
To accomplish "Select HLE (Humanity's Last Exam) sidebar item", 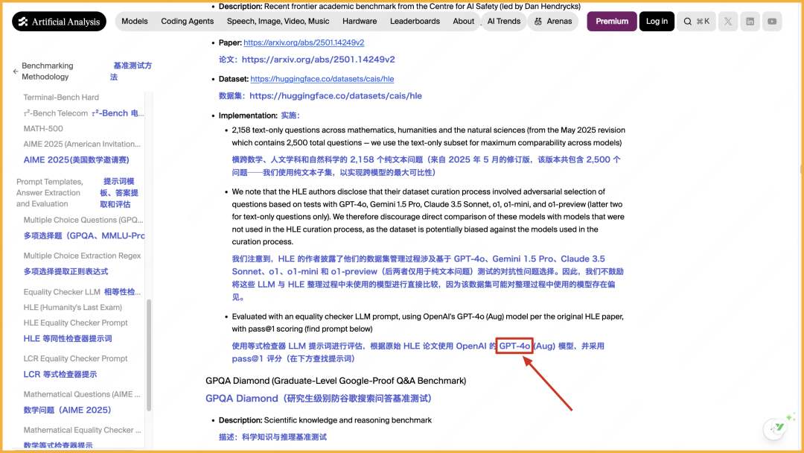I will [72, 307].
